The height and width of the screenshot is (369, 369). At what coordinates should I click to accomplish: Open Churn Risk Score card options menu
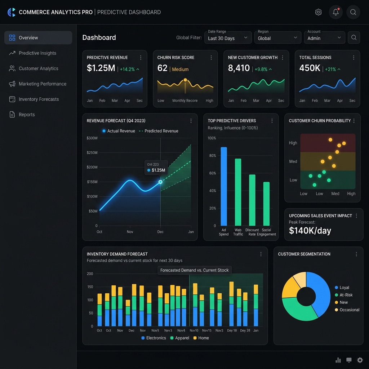[x=211, y=58]
